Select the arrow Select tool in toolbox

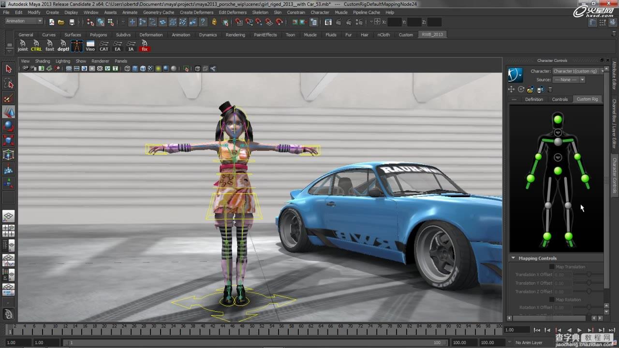point(9,70)
